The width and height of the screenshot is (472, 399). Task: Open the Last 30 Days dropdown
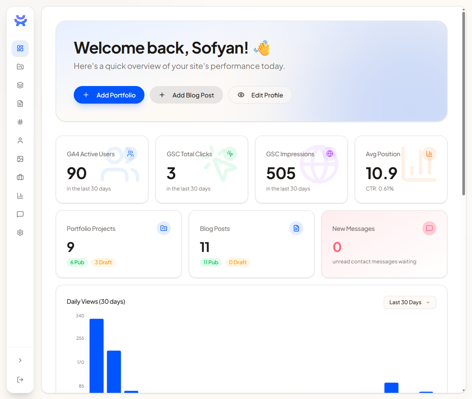[410, 302]
